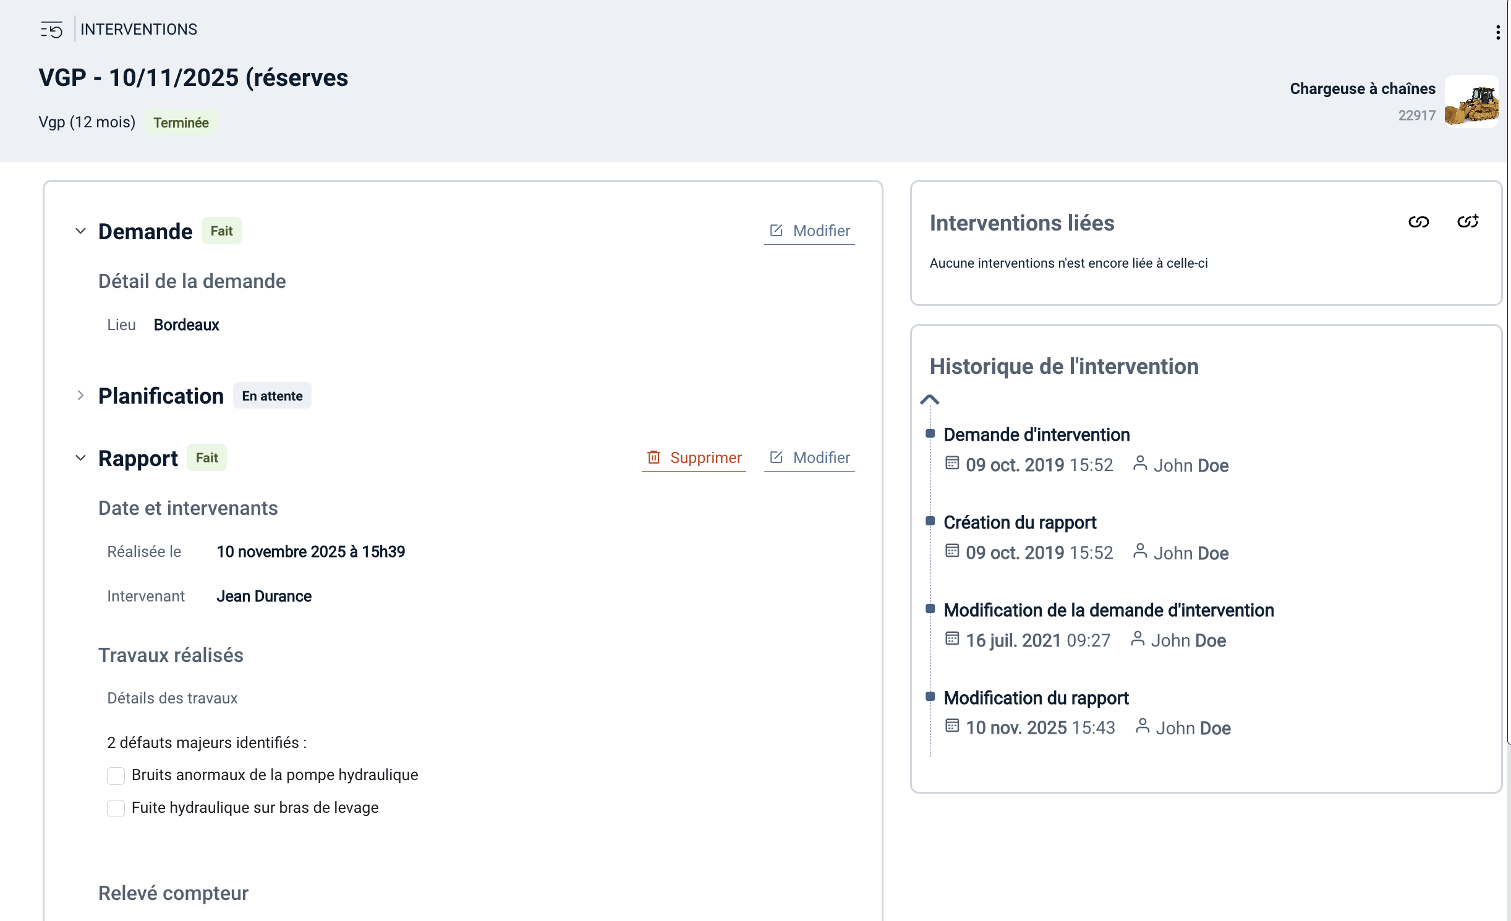The width and height of the screenshot is (1511, 921).
Task: Click the link existing intervention icon
Action: 1418,222
